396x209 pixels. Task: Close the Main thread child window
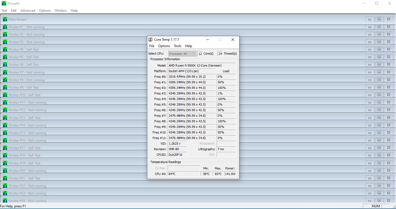point(388,19)
